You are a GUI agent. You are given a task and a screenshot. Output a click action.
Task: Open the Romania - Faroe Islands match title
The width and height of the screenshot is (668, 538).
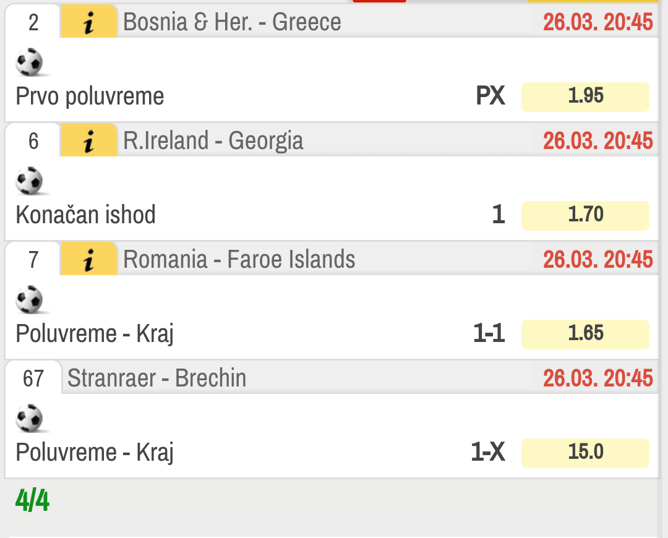click(239, 260)
